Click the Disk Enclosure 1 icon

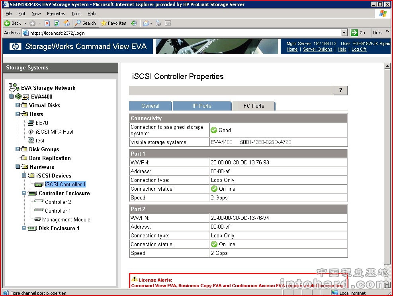tap(32, 228)
